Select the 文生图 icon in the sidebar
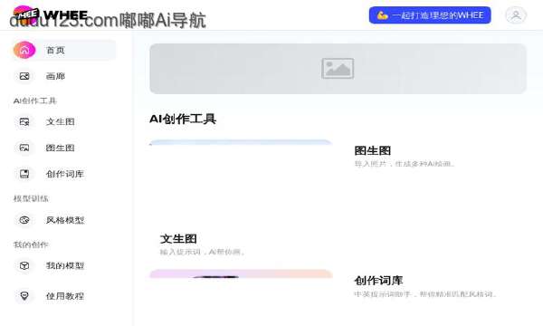543x326 pixels. pyautogui.click(x=24, y=121)
